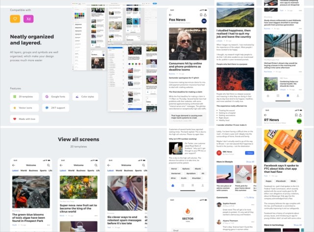
Task: Tap the #facebook tag in RT News article
Action: click(281, 181)
